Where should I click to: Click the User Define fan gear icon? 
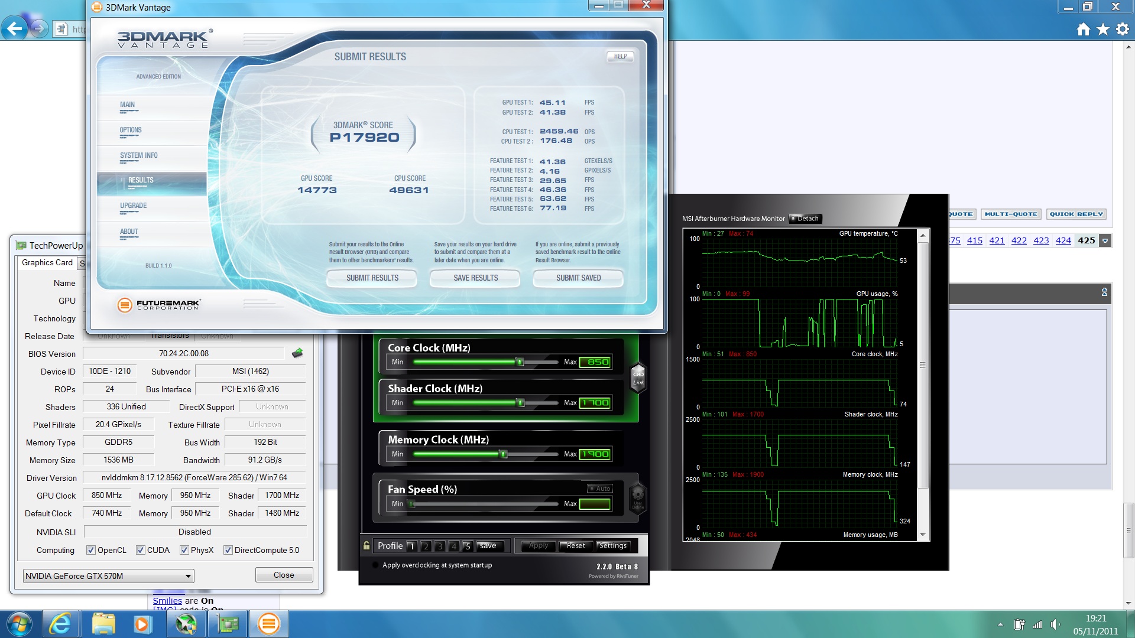[x=638, y=497]
